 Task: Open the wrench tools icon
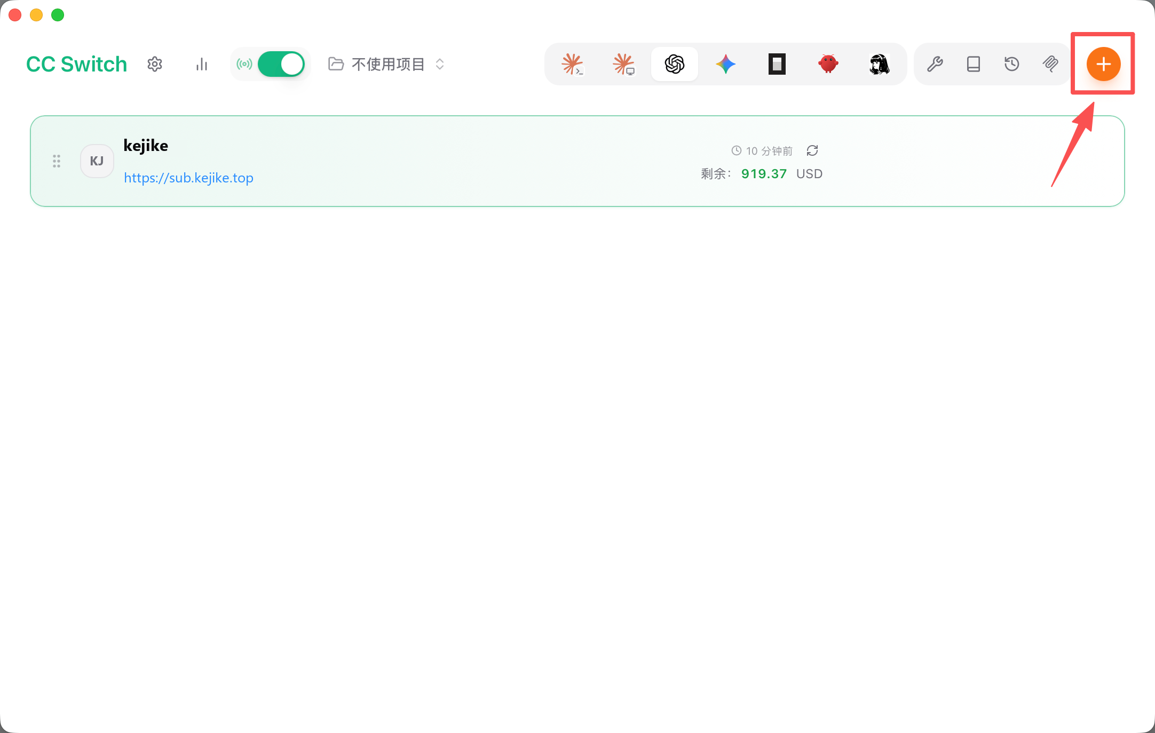pos(935,64)
